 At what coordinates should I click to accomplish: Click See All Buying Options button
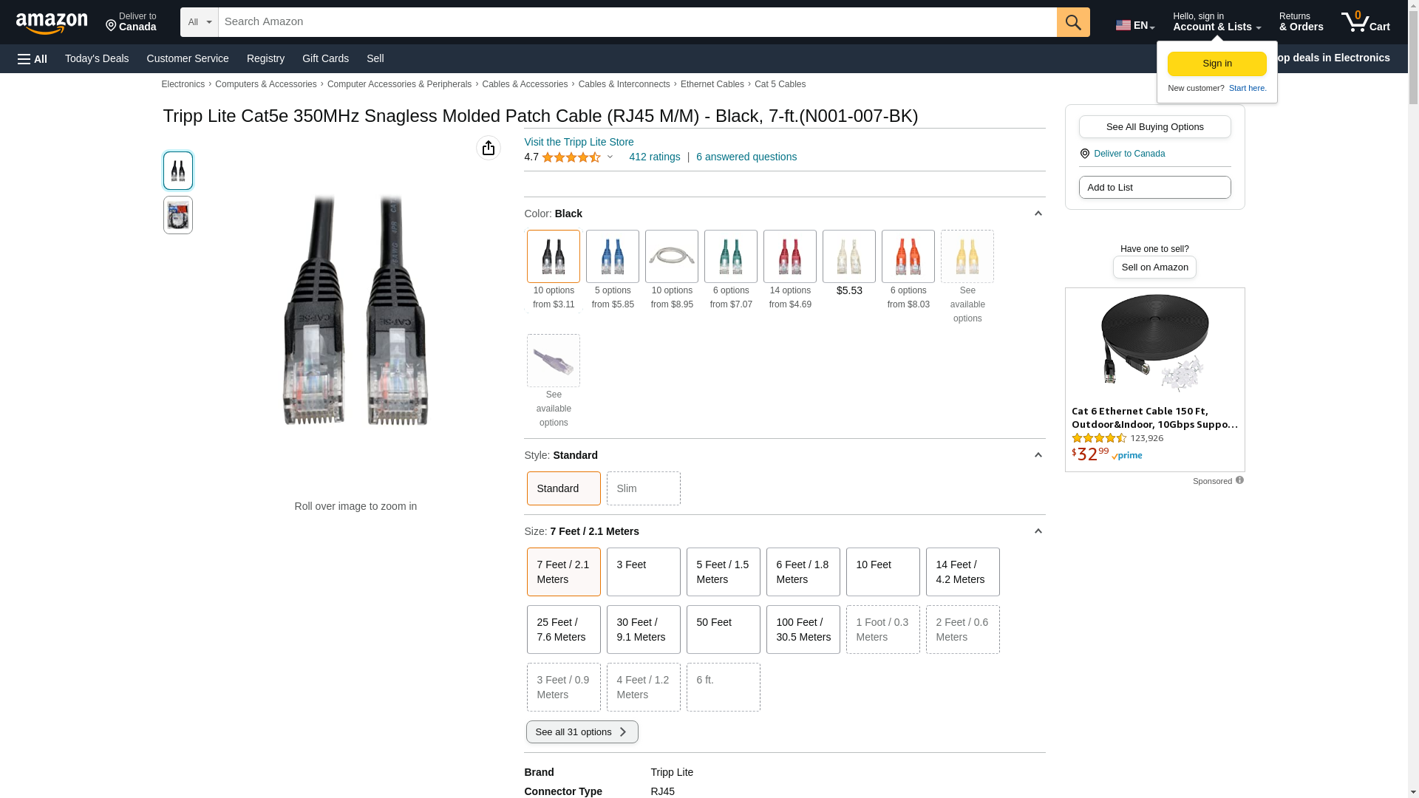(1154, 126)
